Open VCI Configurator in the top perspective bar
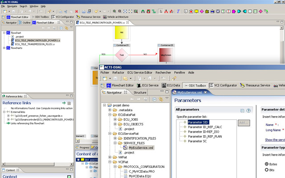 tap(63, 17)
